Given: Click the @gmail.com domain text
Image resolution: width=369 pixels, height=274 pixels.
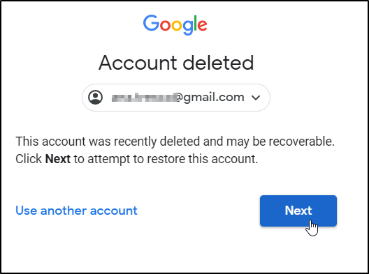Looking at the screenshot, I should click(x=210, y=98).
